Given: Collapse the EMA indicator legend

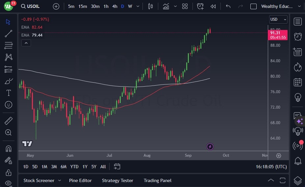Looking at the screenshot, I should pos(26,43).
